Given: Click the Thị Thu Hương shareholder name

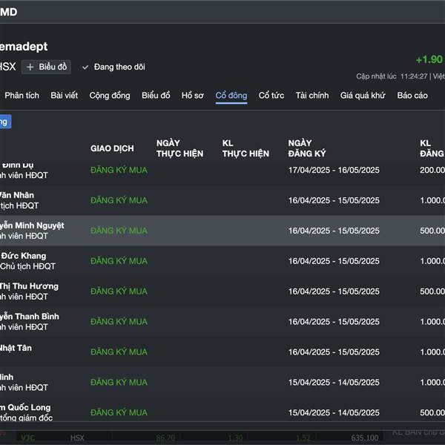Looking at the screenshot, I should [x=30, y=286].
